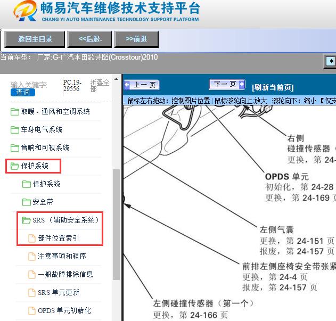Click the 左侧气囊 label in diagram

277,230
